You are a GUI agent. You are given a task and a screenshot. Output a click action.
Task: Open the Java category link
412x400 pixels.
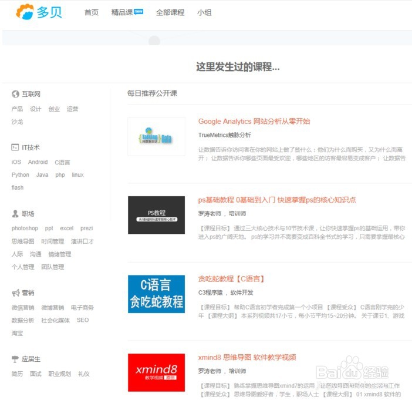coord(42,175)
